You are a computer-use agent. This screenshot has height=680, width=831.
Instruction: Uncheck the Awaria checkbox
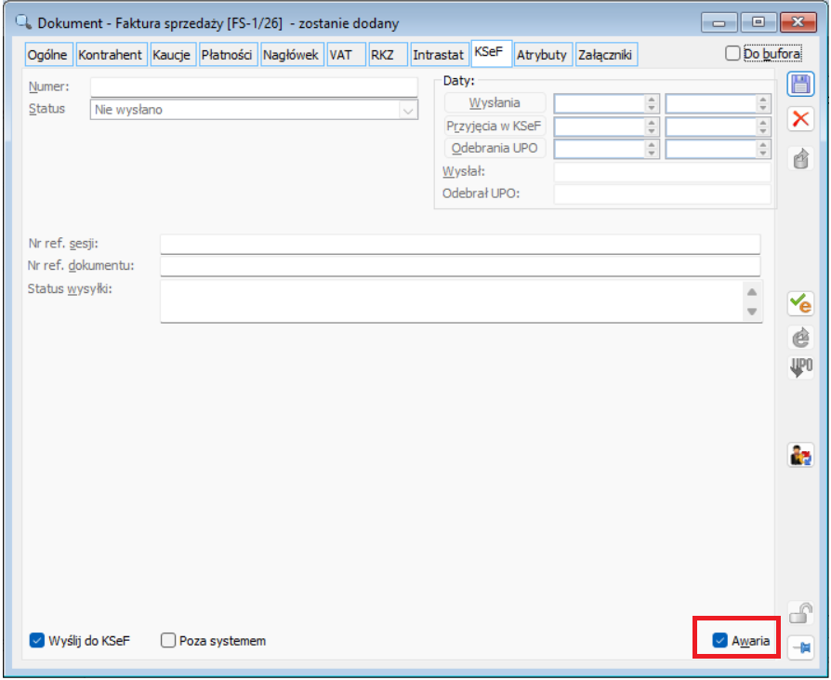[719, 640]
